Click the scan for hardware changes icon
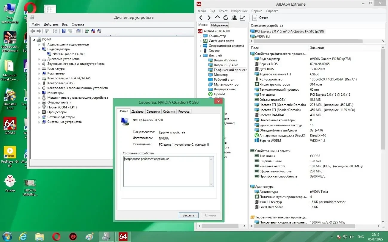388x242 pixels. [x=78, y=31]
